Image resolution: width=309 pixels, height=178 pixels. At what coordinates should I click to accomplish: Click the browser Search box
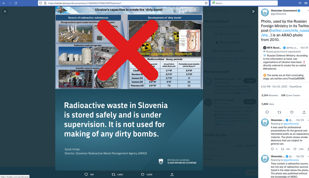click(244, 3)
